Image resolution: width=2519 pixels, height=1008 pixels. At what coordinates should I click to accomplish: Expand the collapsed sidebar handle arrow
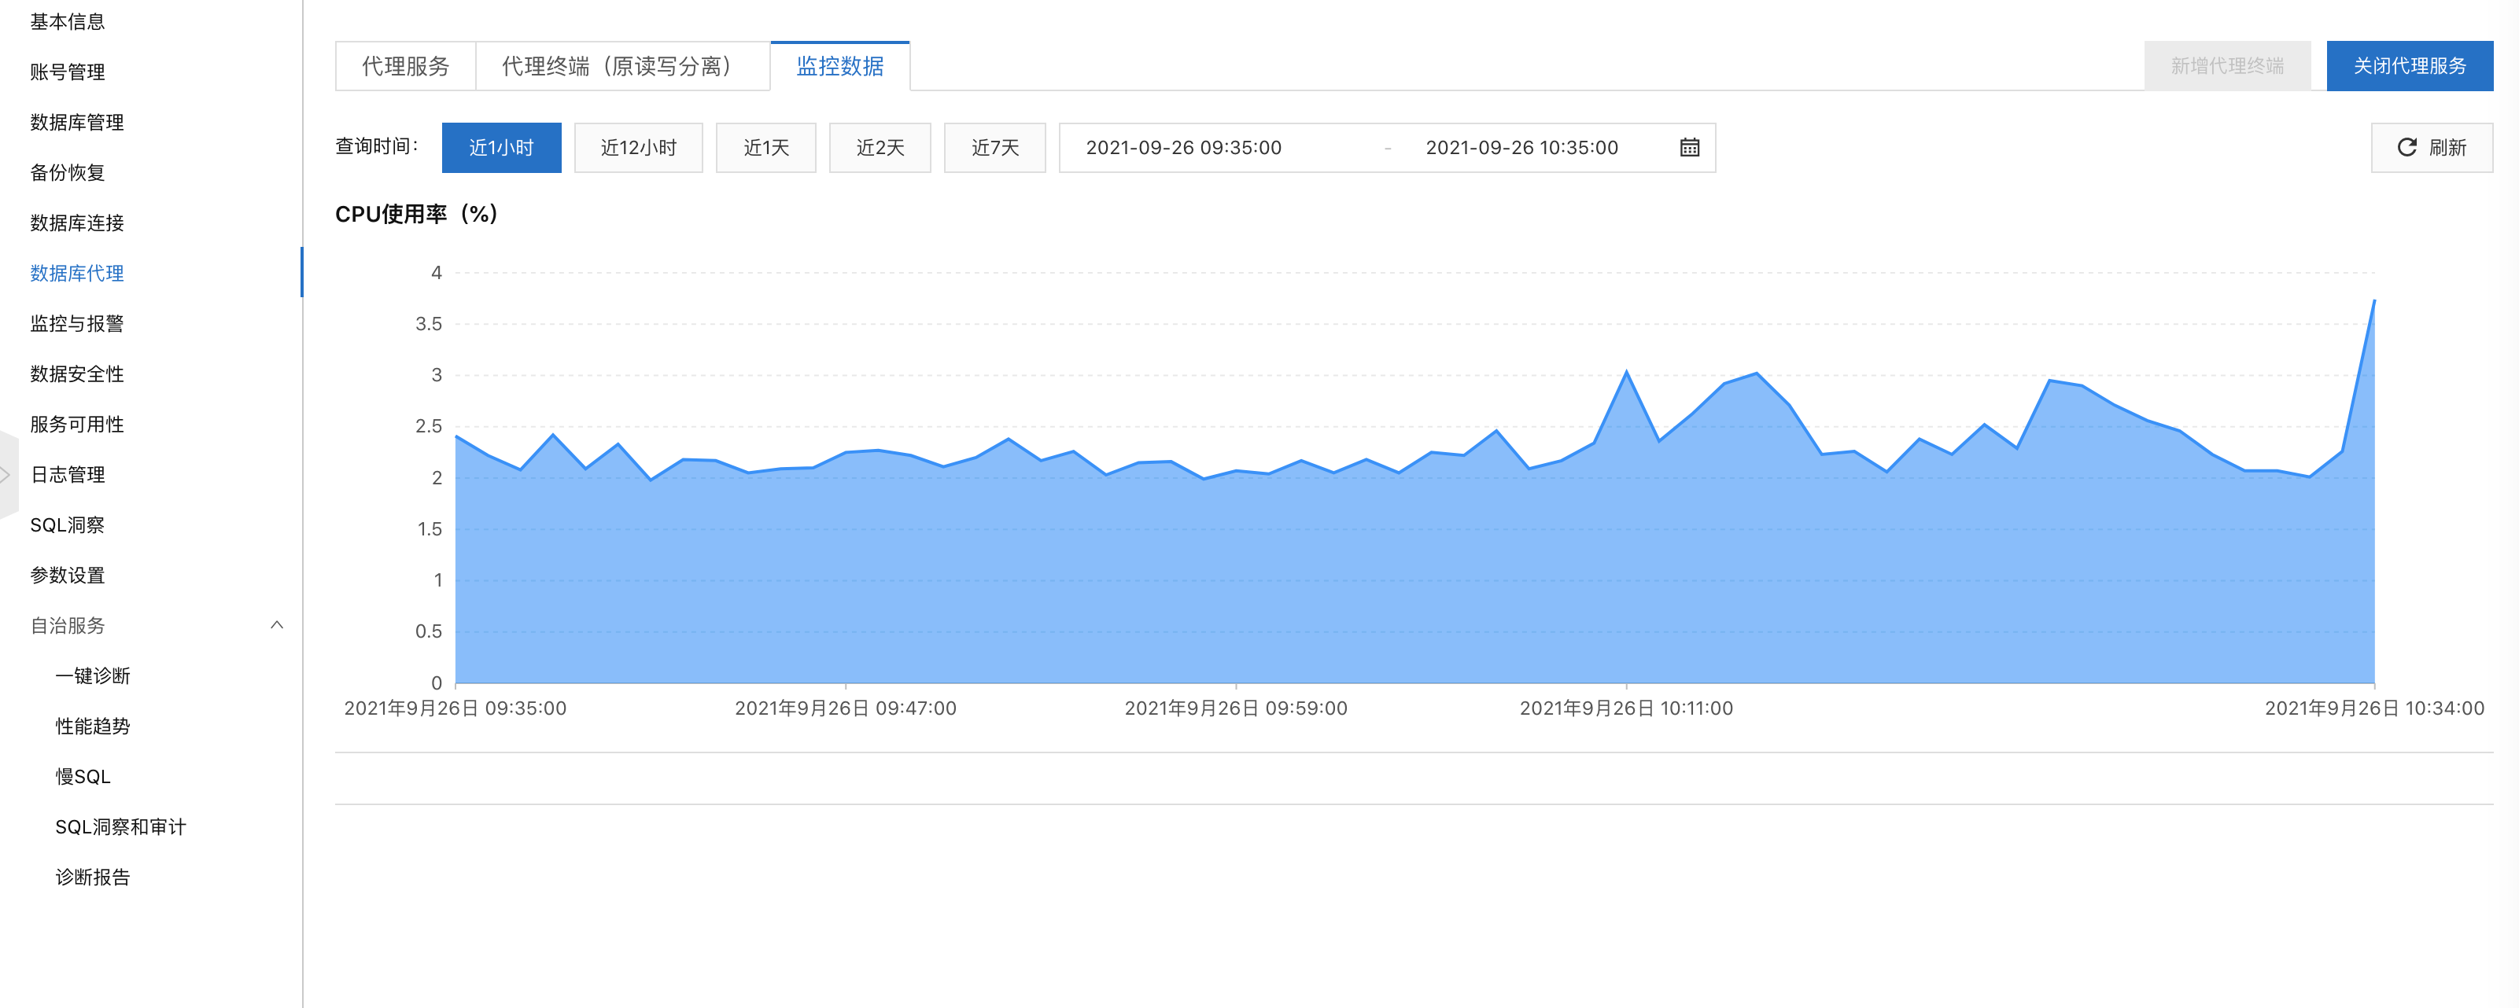pos(7,475)
